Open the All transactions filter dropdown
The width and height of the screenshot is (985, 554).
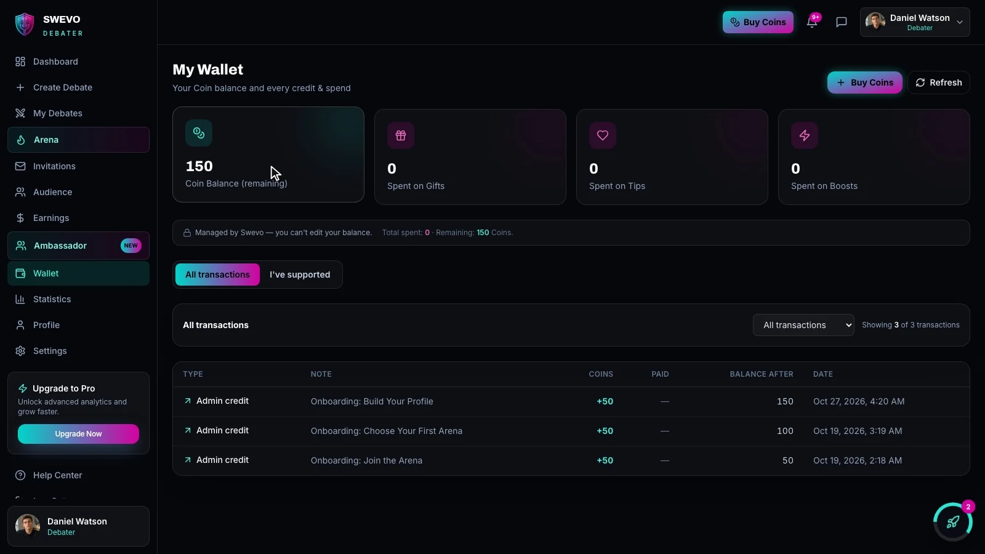[x=803, y=325]
